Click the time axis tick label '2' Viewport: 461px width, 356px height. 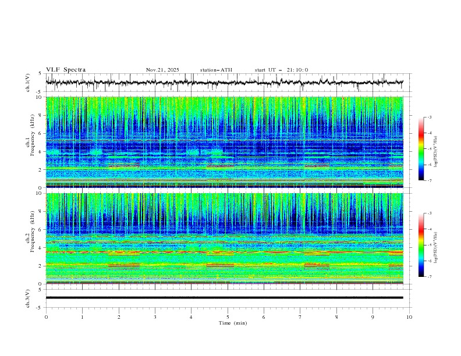coord(119,317)
